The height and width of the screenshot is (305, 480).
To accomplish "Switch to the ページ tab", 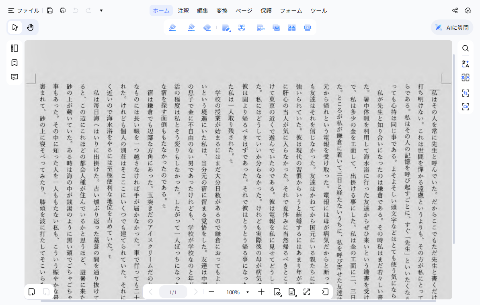I will [x=244, y=11].
